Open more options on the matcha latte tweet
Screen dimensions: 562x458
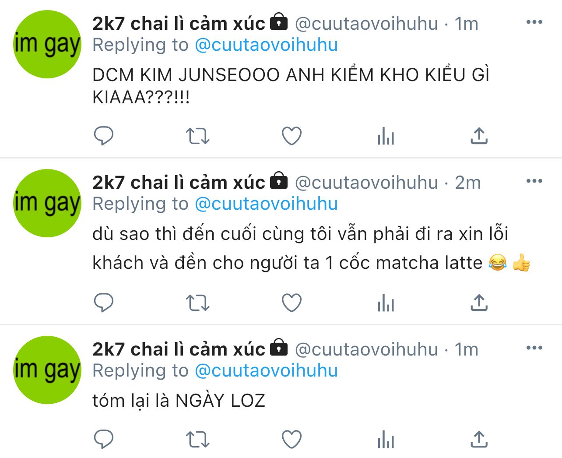[x=534, y=181]
